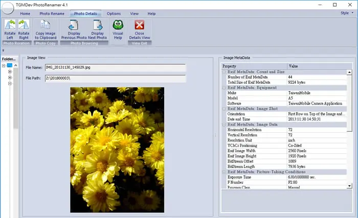Screen dimensions: 358x218
Task: Collapse the Exif MetaData: Image Shot group
Action: pyautogui.click(x=224, y=109)
